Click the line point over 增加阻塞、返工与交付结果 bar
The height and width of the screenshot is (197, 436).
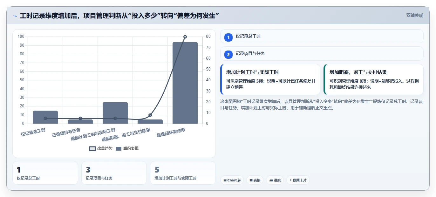tap(150, 115)
